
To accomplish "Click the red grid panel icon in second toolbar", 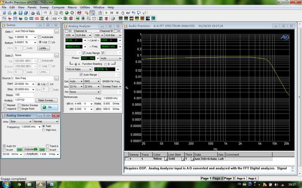I will pyautogui.click(x=37, y=18).
